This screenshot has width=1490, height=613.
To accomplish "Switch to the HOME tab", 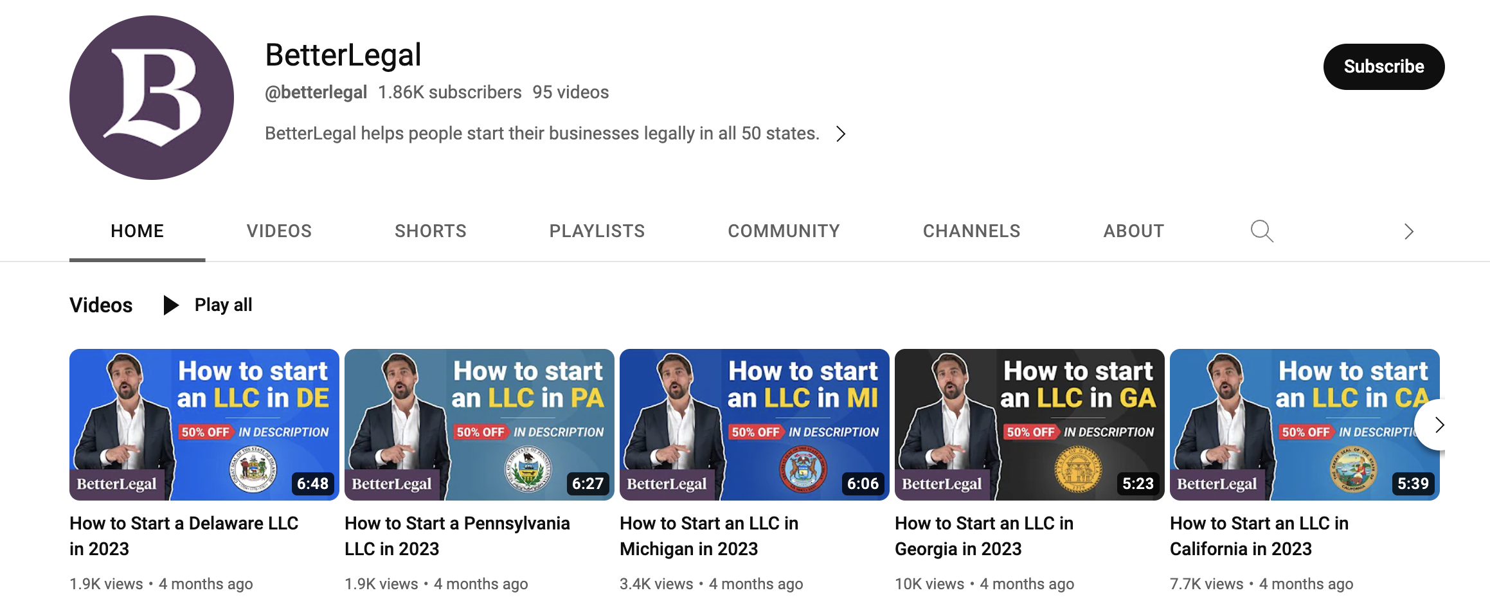I will click(x=138, y=231).
